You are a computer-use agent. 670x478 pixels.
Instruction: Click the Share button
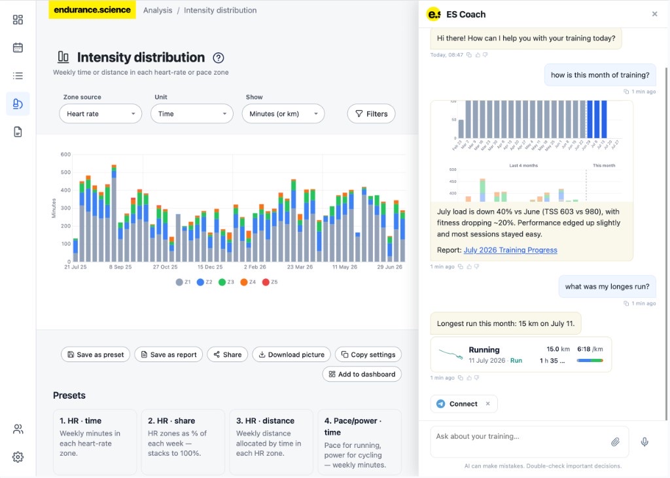coord(227,354)
